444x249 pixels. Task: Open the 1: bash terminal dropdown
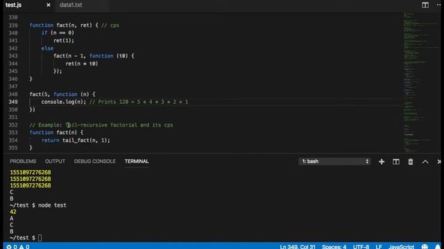click(334, 161)
